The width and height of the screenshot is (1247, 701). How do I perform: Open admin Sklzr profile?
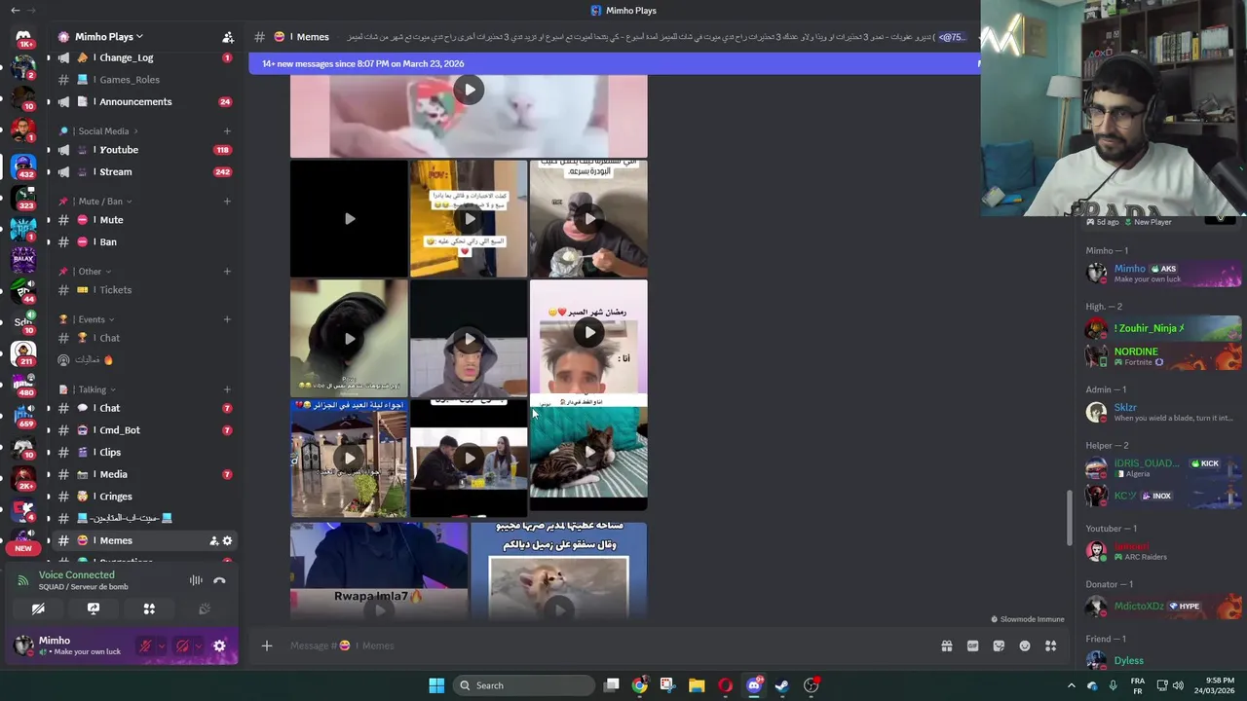point(1163,412)
